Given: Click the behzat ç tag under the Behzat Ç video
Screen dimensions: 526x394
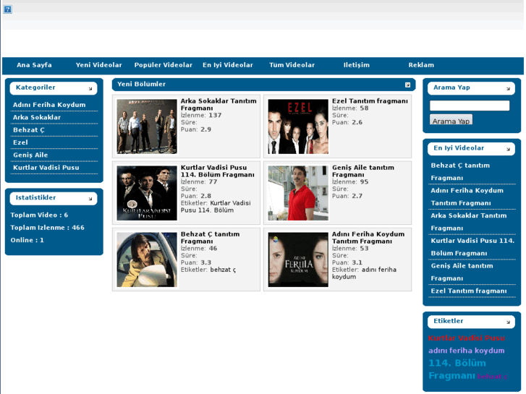Looking at the screenshot, I should (x=223, y=270).
